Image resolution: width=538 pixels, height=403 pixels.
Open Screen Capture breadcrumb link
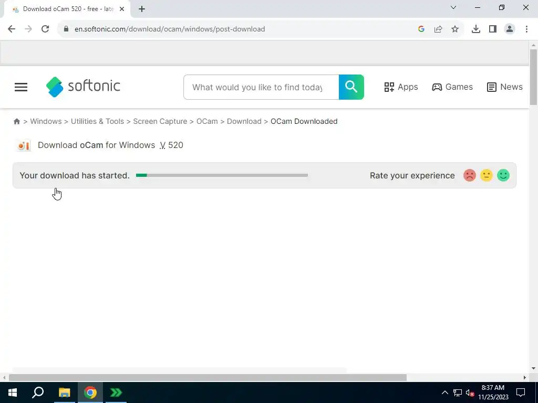point(160,121)
